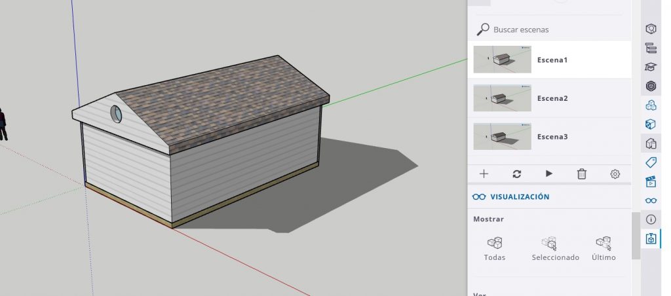Switch to Escena3 scene
This screenshot has width=671, height=296.
coord(552,137)
